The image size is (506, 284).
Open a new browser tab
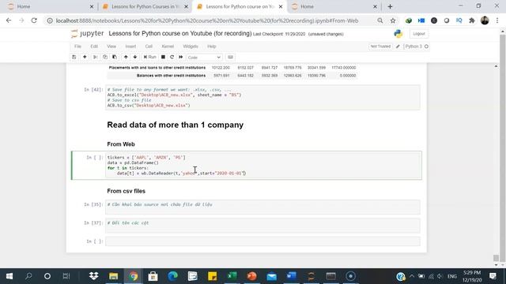tap(390, 6)
